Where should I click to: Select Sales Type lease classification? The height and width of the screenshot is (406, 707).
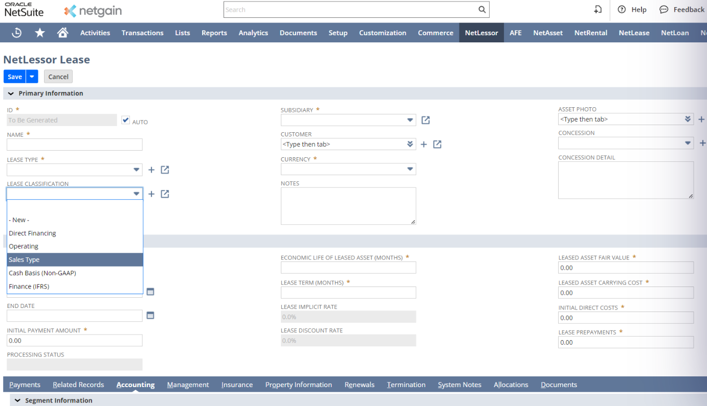pyautogui.click(x=75, y=260)
